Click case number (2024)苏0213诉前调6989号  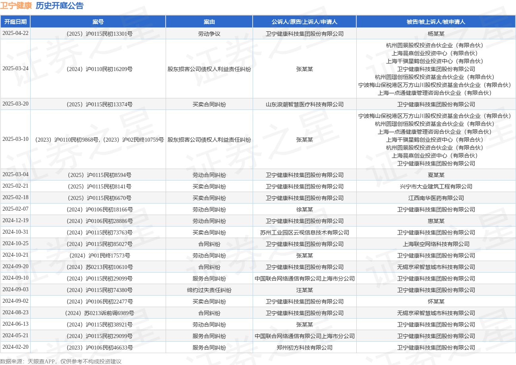[98, 313]
